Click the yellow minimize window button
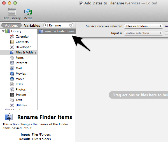Viewport: 168px width, 142px height. tap(10, 3)
